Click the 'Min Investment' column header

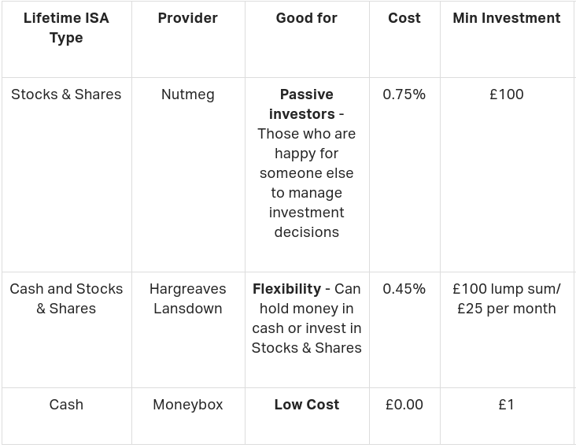coord(507,18)
